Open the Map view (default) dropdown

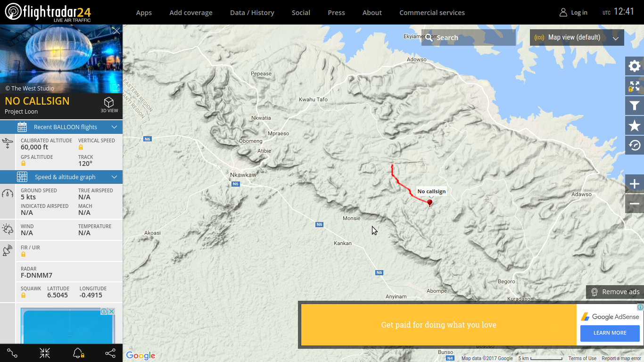coord(577,38)
